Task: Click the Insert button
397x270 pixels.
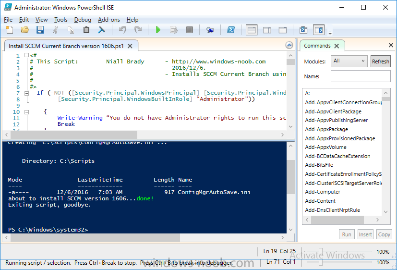Action: pyautogui.click(x=365, y=234)
